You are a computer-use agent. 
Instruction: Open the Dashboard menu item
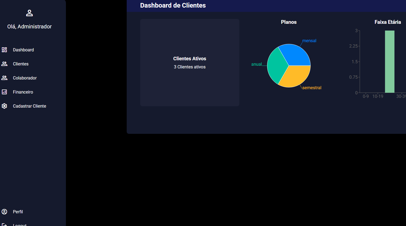23,50
